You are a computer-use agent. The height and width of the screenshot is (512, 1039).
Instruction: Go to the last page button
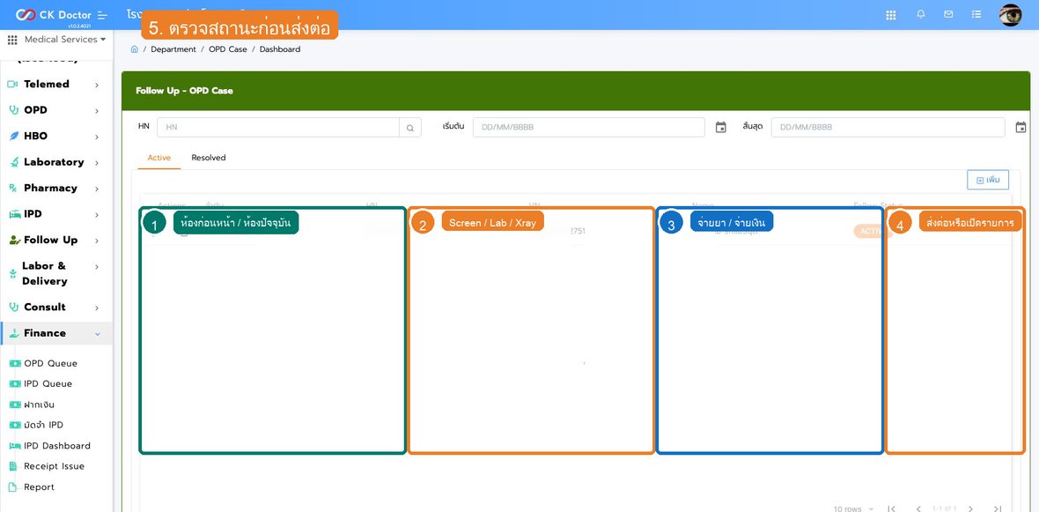998,508
